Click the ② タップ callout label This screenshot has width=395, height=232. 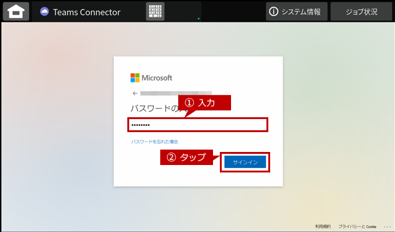(187, 158)
